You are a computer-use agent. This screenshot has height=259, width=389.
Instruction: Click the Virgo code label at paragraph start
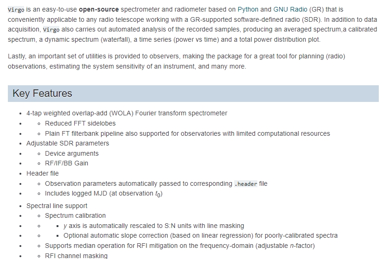[x=15, y=9]
